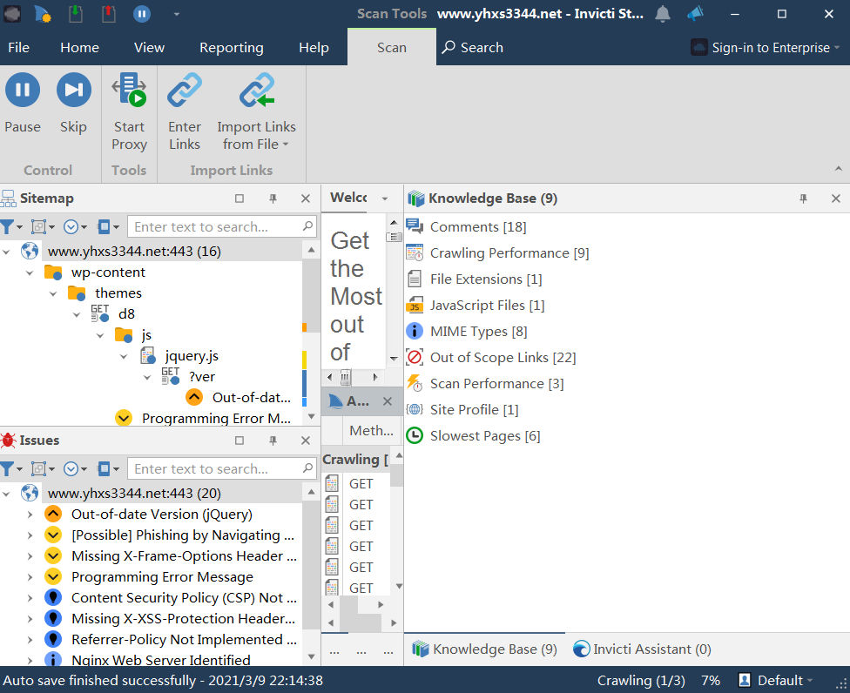850x693 pixels.
Task: Maximize the Sitemap panel
Action: (x=239, y=198)
